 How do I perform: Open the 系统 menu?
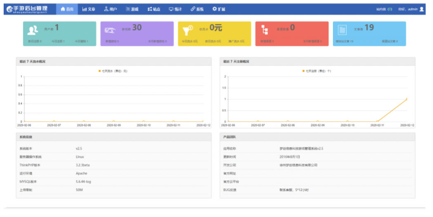coord(197,9)
